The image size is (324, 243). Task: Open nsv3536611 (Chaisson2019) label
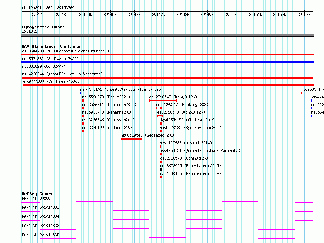coord(109,105)
